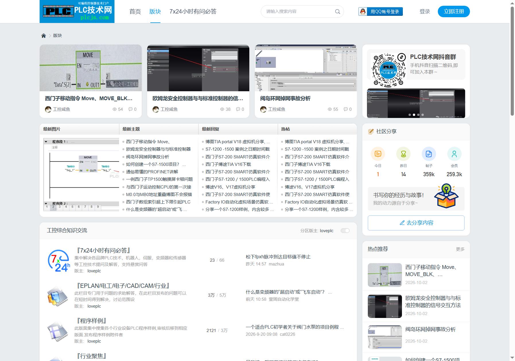
Task: Open the 西门子移动指令 Move card thumbnail
Action: pos(91,68)
